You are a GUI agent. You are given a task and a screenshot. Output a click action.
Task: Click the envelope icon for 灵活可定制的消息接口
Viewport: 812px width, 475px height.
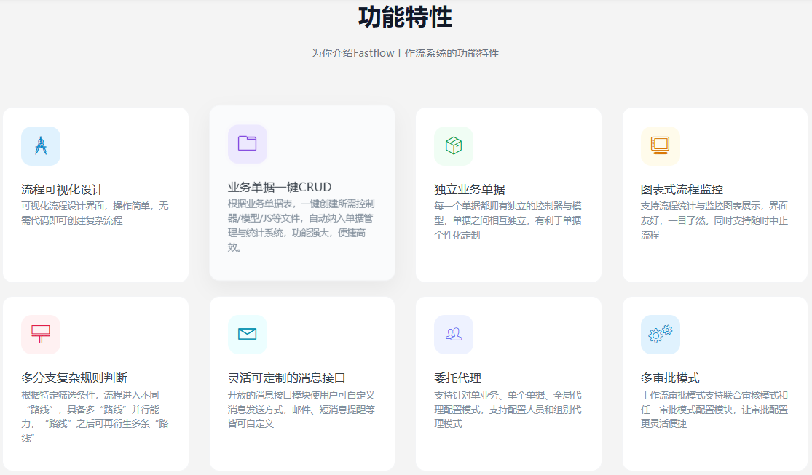point(248,334)
